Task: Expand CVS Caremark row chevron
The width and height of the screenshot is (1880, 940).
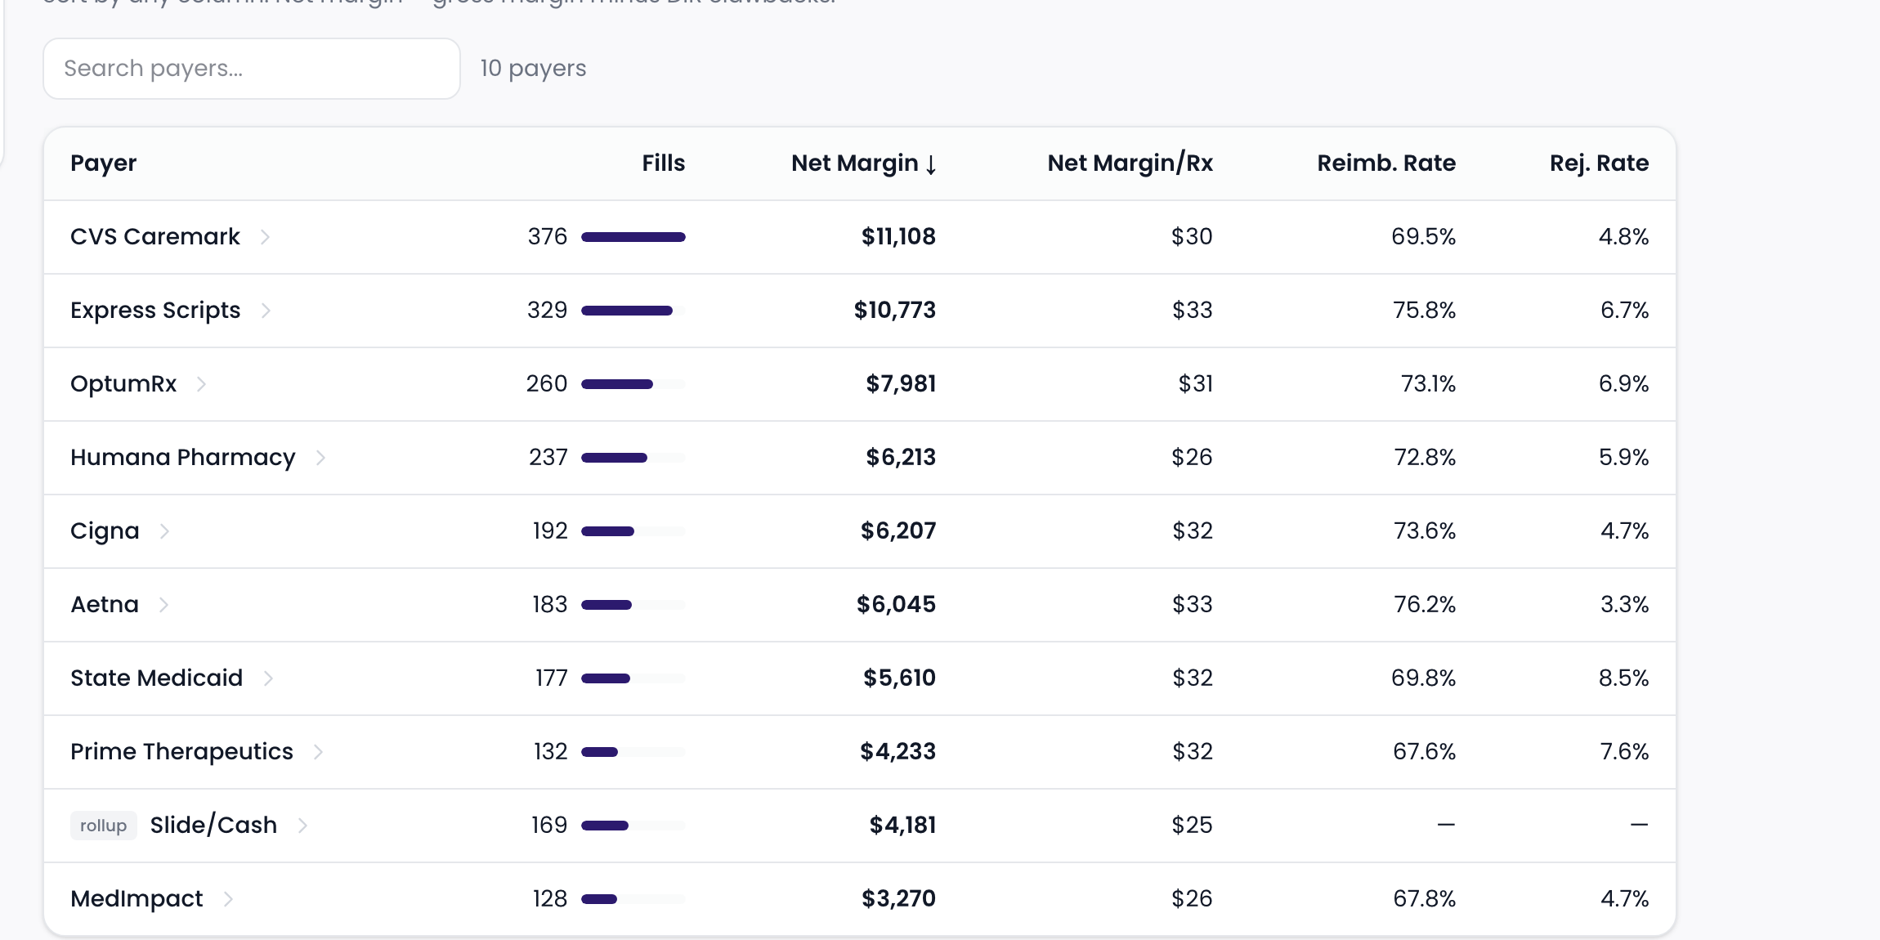Action: point(265,237)
